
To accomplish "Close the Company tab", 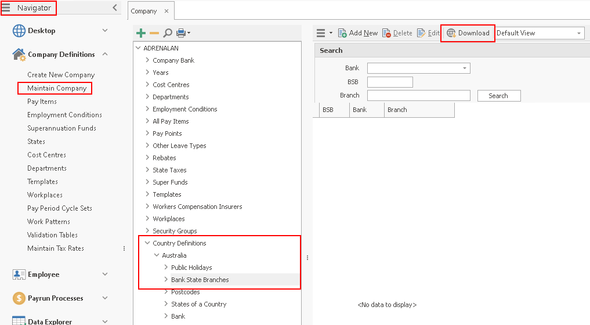I will click(166, 11).
